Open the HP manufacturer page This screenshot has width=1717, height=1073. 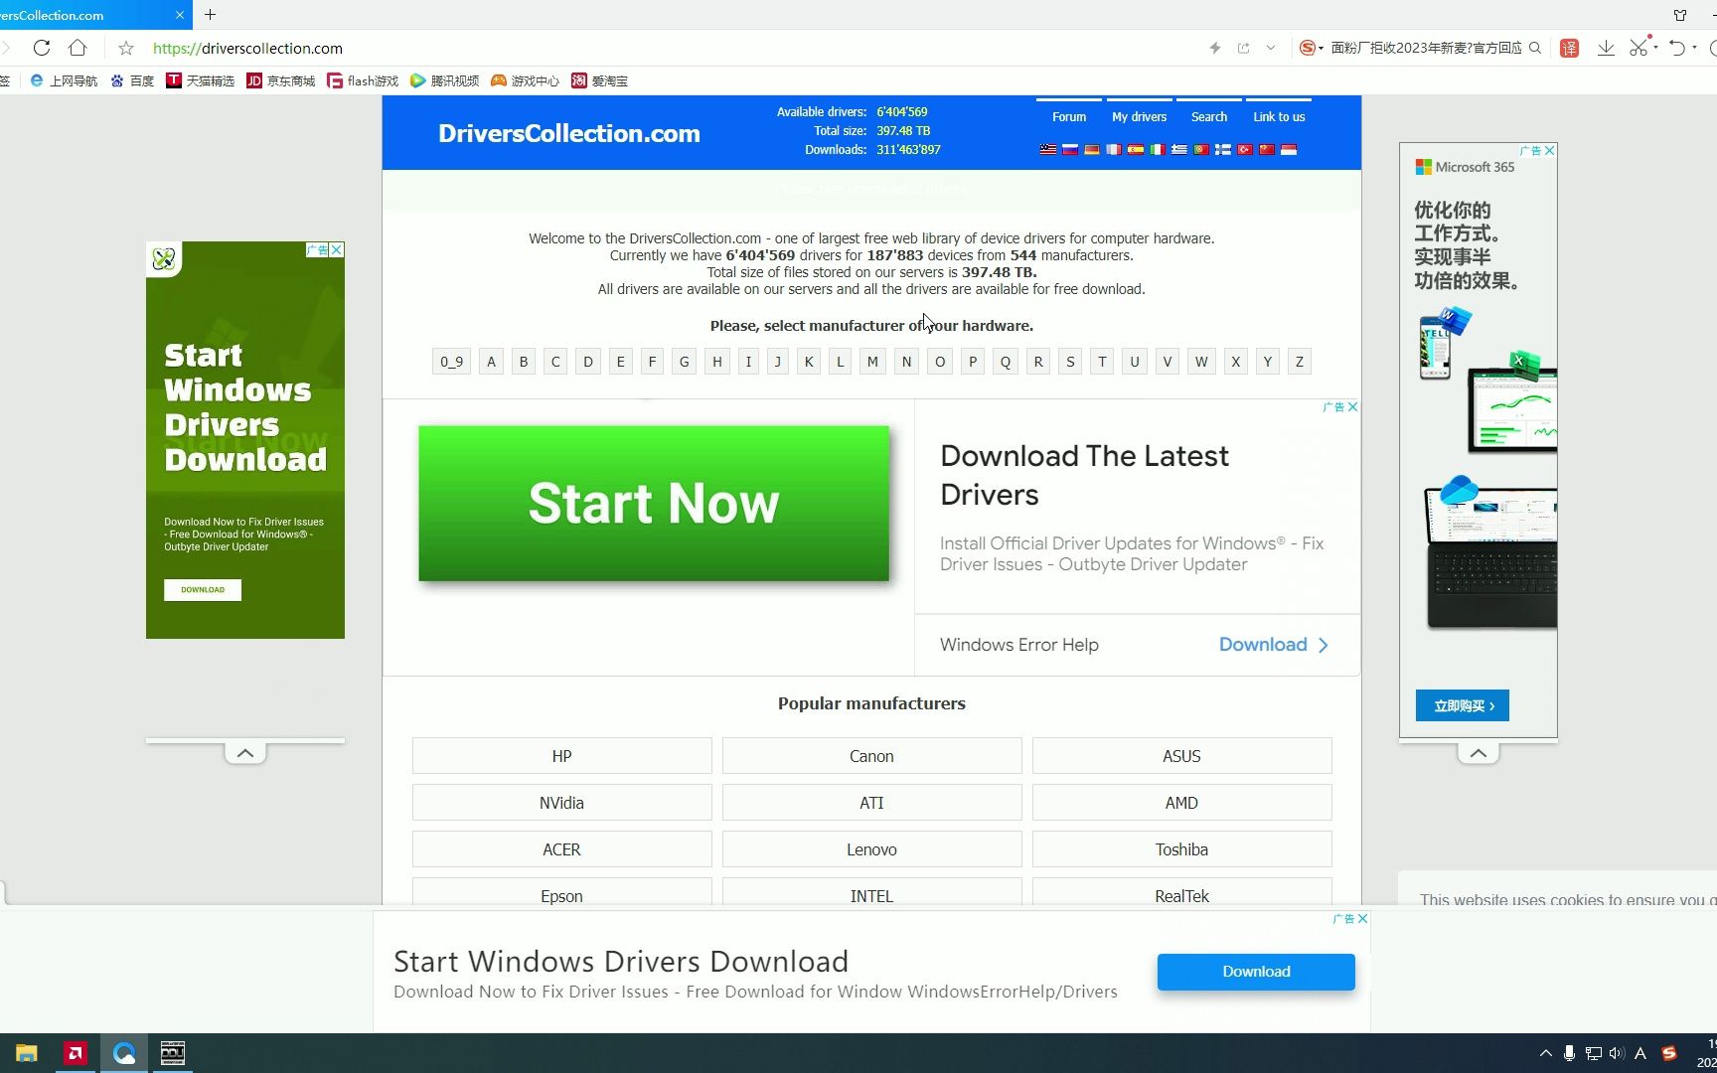[x=562, y=756]
